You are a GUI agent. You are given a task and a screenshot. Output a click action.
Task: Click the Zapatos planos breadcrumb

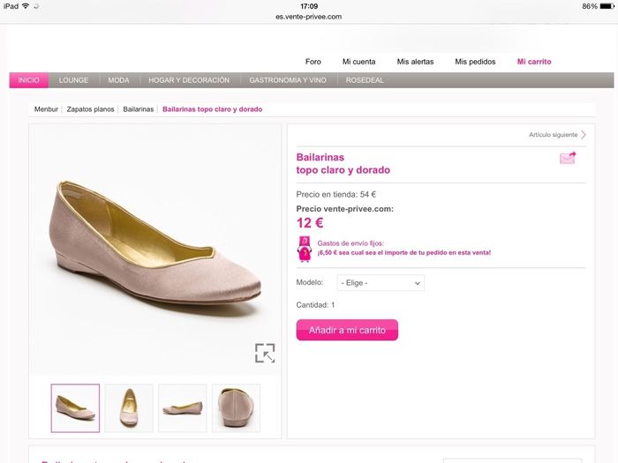pyautogui.click(x=90, y=109)
